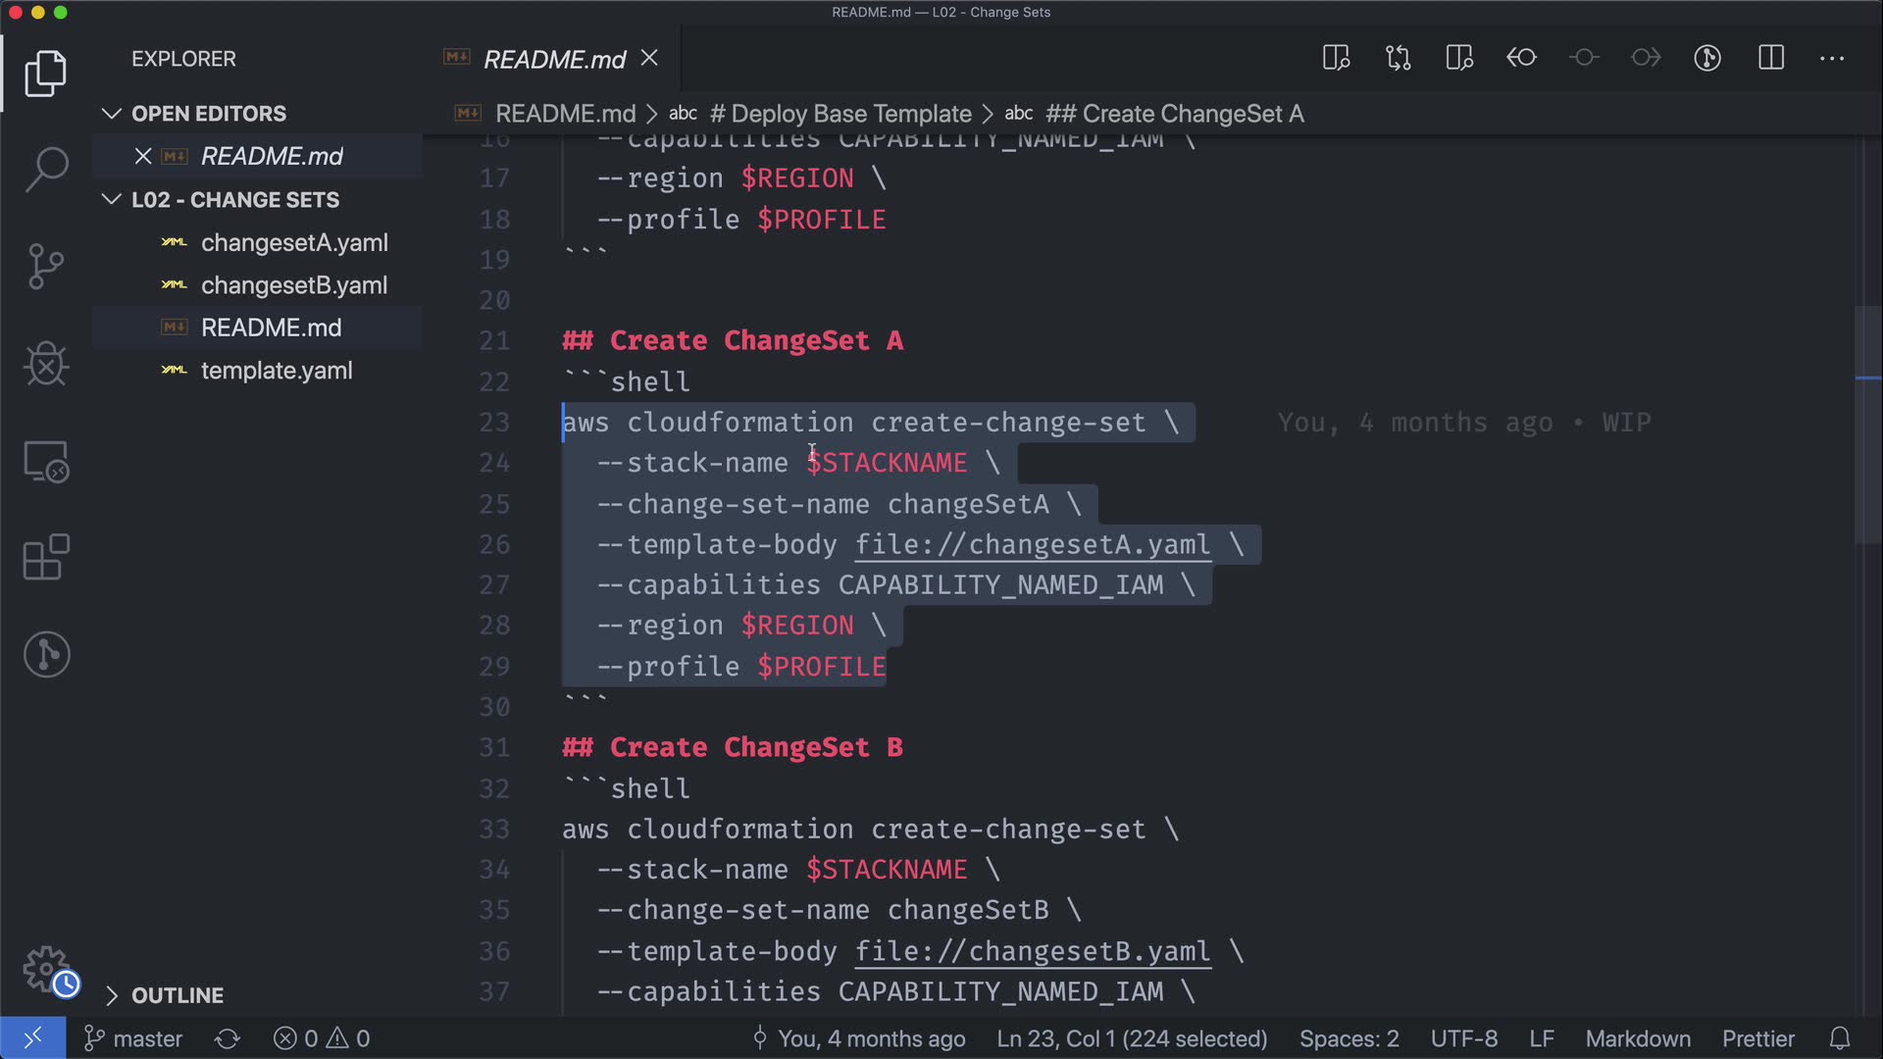The width and height of the screenshot is (1883, 1059).
Task: Close the README.md editor tab
Action: pyautogui.click(x=649, y=59)
